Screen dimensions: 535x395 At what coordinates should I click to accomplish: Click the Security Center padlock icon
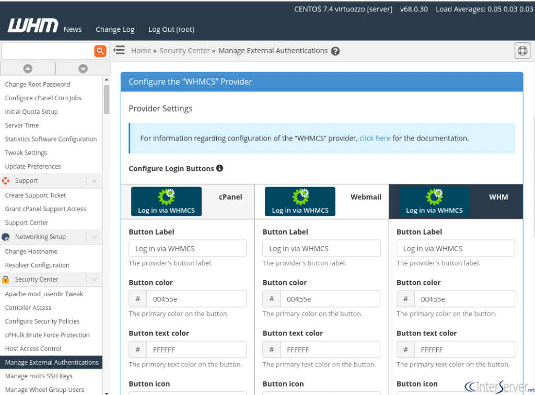6,280
